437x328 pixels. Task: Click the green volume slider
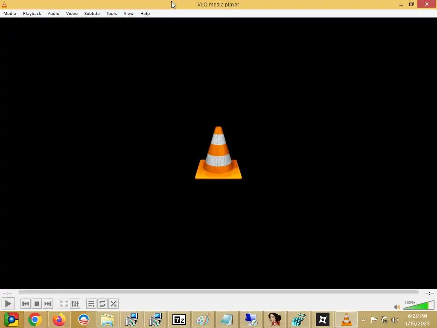coord(419,305)
